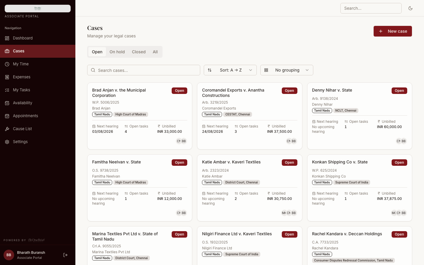Click the chevron on Sort dropdown
This screenshot has height=265, width=424.
tap(251, 70)
